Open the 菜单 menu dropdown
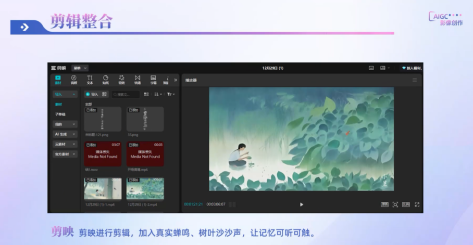The height and width of the screenshot is (245, 473). [80, 68]
